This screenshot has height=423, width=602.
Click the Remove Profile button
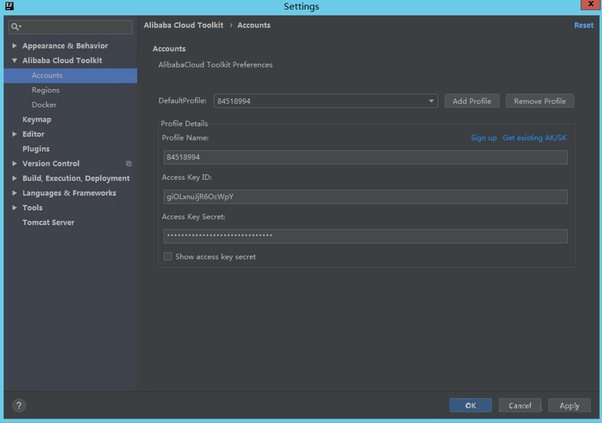(540, 101)
